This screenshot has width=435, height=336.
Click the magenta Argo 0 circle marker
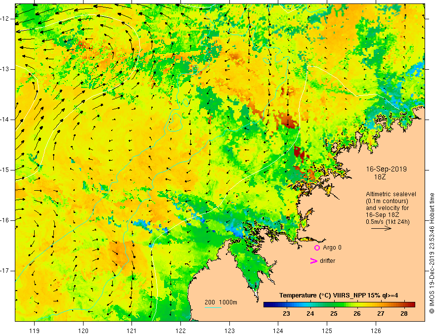317,248
